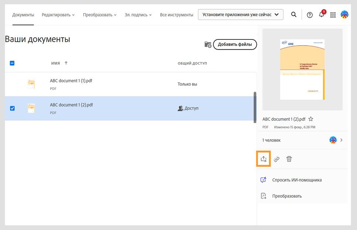Toggle the select-all checkbox in header
Image resolution: width=357 pixels, height=230 pixels.
12,63
